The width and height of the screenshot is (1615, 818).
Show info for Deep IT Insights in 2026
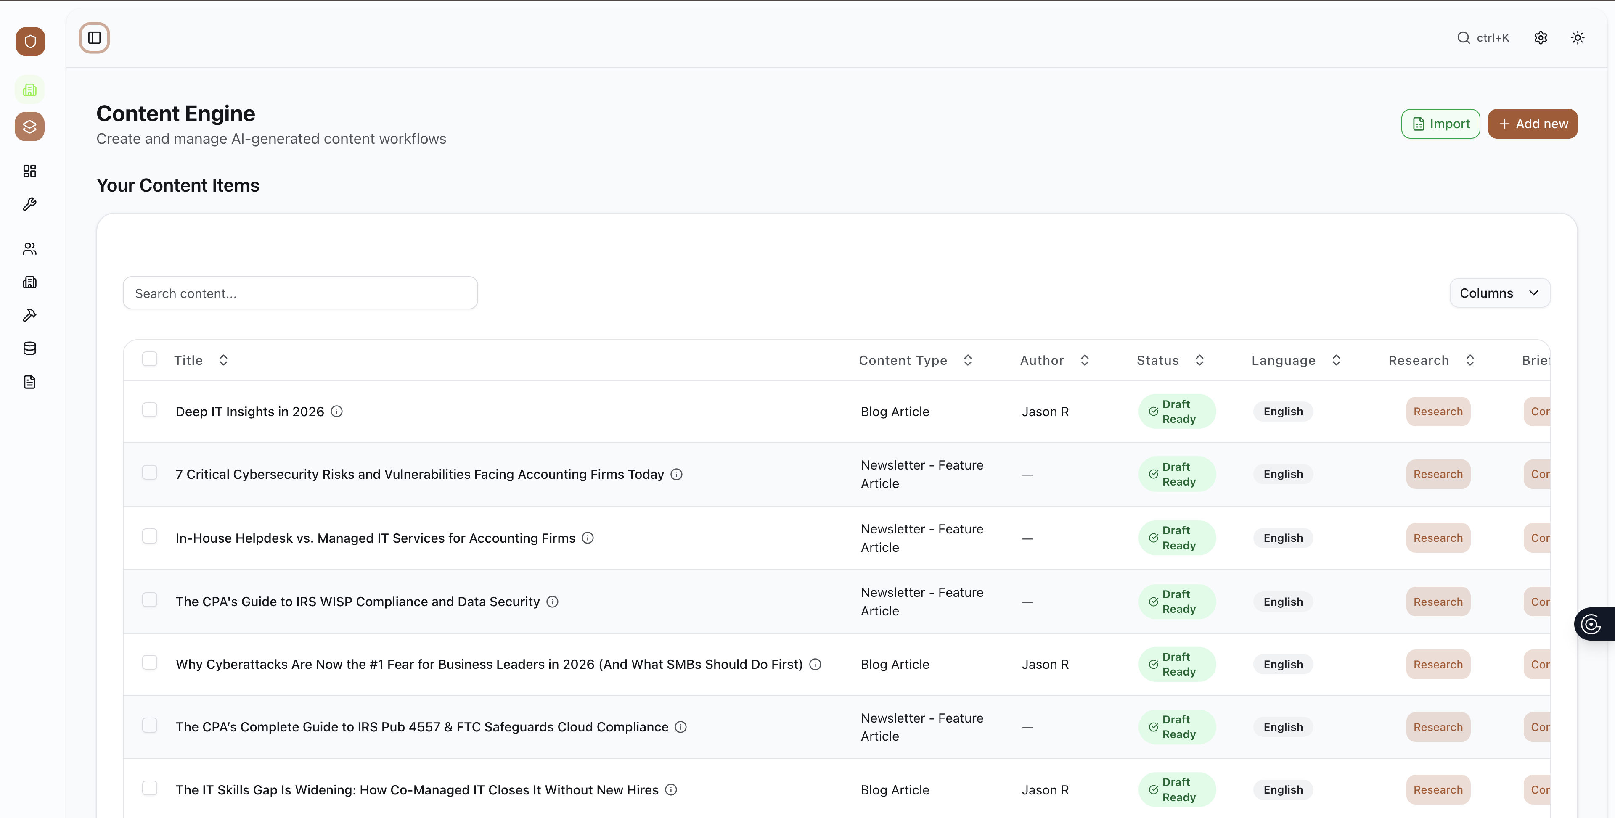coord(336,411)
